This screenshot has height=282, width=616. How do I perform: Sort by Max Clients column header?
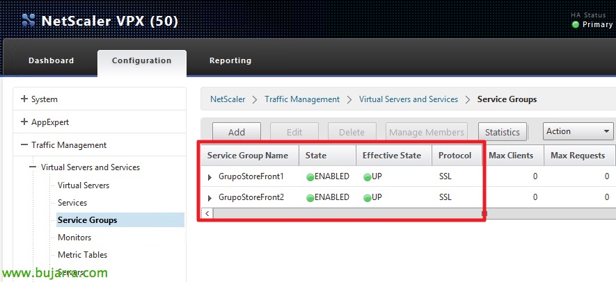coord(513,156)
